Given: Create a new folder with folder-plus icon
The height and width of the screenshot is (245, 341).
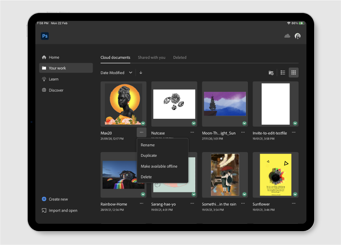Looking at the screenshot, I should pos(271,73).
